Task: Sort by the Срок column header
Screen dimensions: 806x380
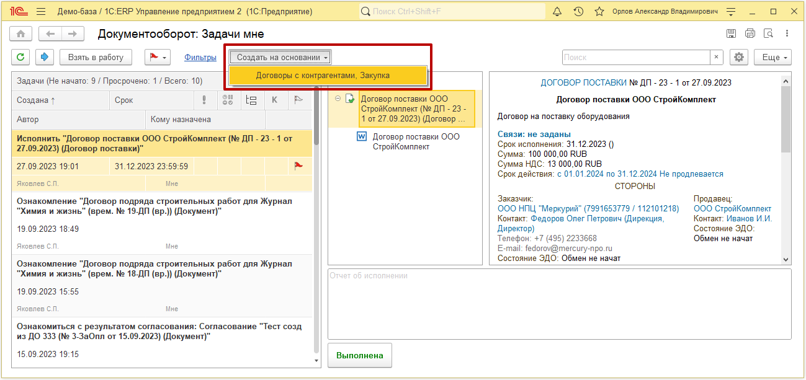Action: click(151, 100)
